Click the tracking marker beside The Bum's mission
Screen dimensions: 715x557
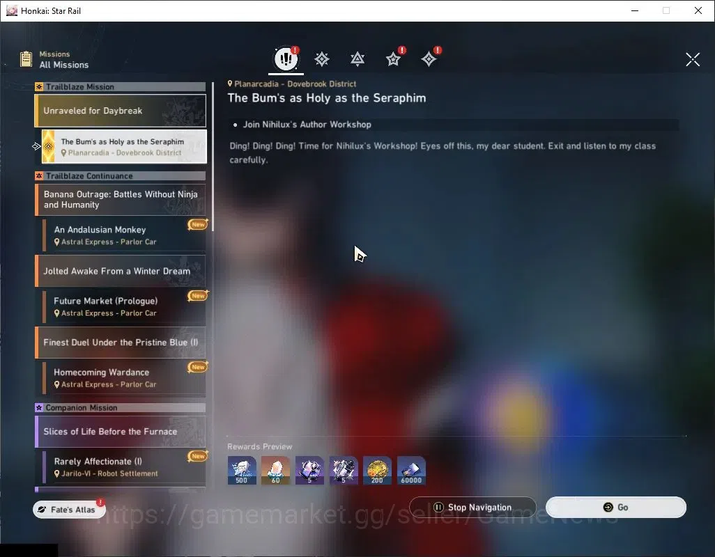36,146
